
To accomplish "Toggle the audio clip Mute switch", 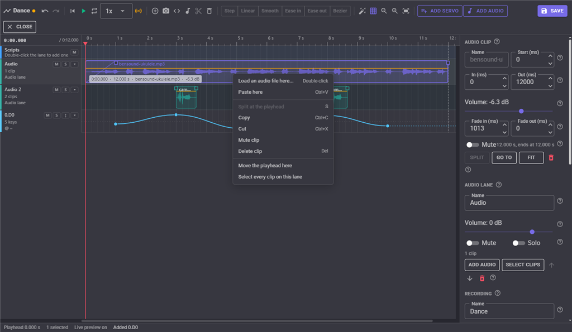I will click(473, 145).
